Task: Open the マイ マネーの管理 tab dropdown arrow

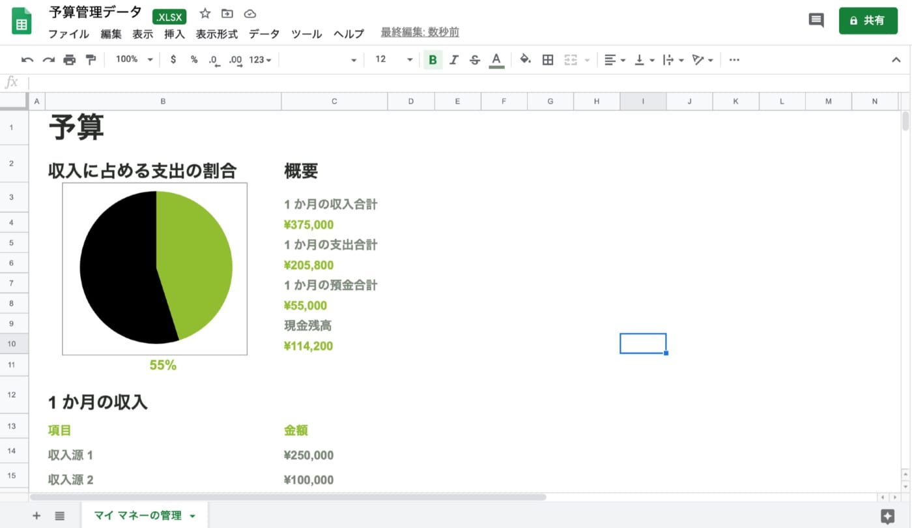Action: [x=192, y=516]
